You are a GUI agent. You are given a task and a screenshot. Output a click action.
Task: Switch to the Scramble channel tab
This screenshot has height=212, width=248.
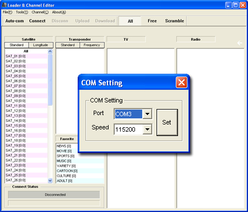point(175,21)
